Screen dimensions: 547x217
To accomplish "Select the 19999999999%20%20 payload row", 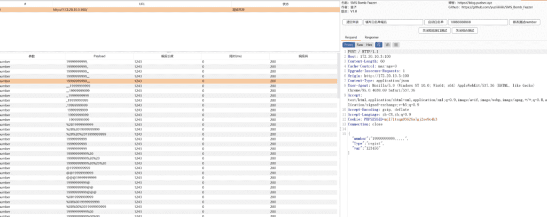I will click(x=168, y=158).
